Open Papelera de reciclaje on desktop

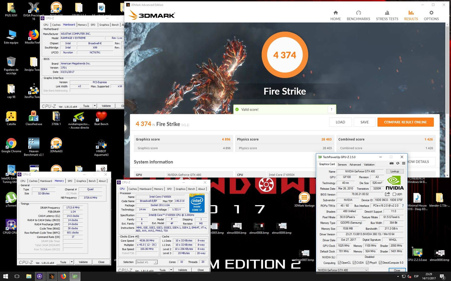coord(11,65)
